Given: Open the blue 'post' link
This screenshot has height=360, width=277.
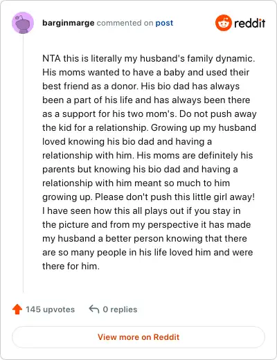Looking at the screenshot, I should point(164,23).
